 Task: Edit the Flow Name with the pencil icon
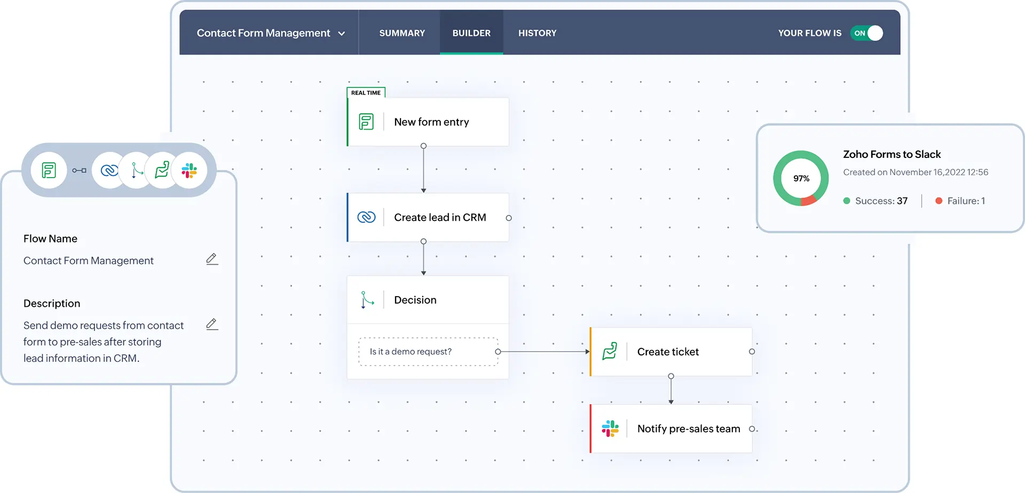[212, 259]
